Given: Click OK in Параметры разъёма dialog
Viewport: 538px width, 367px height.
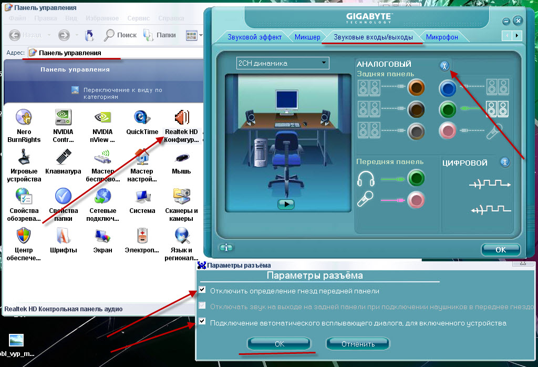Looking at the screenshot, I should point(279,344).
